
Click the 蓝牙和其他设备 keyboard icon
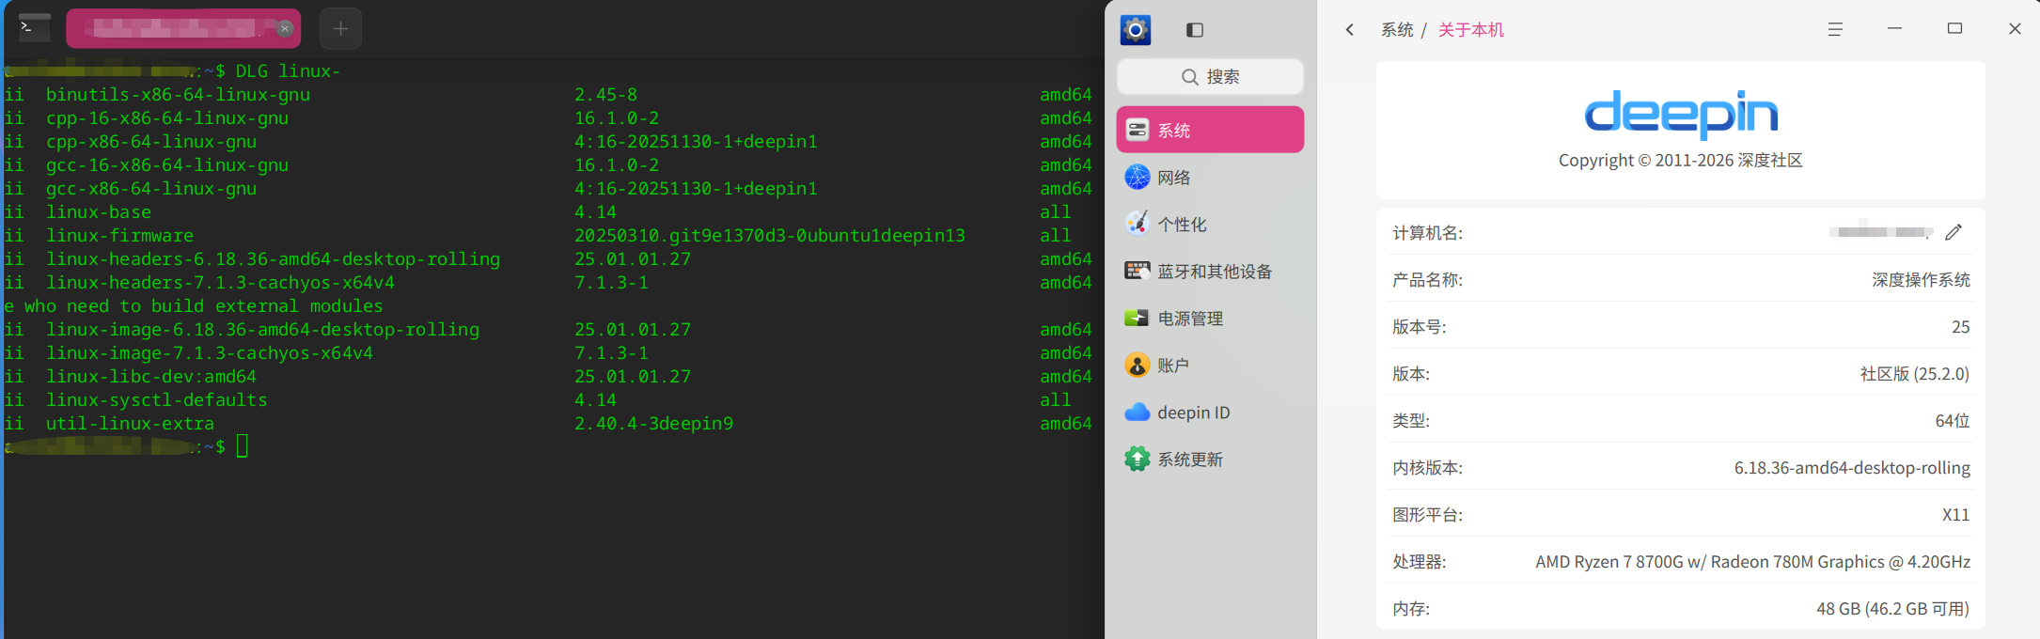pos(1138,271)
